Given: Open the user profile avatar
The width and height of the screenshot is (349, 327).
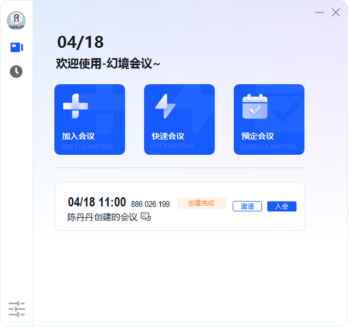Looking at the screenshot, I should [x=16, y=20].
